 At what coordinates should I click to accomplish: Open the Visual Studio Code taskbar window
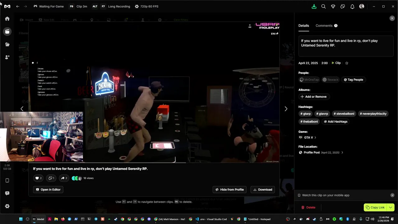211,219
